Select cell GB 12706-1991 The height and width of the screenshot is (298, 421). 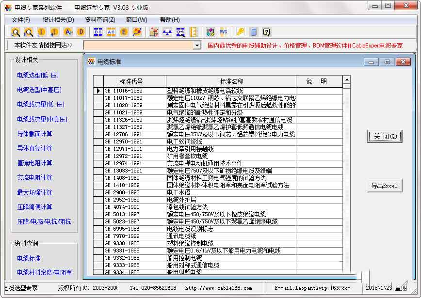(135, 134)
